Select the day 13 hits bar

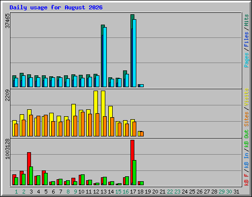point(103,30)
